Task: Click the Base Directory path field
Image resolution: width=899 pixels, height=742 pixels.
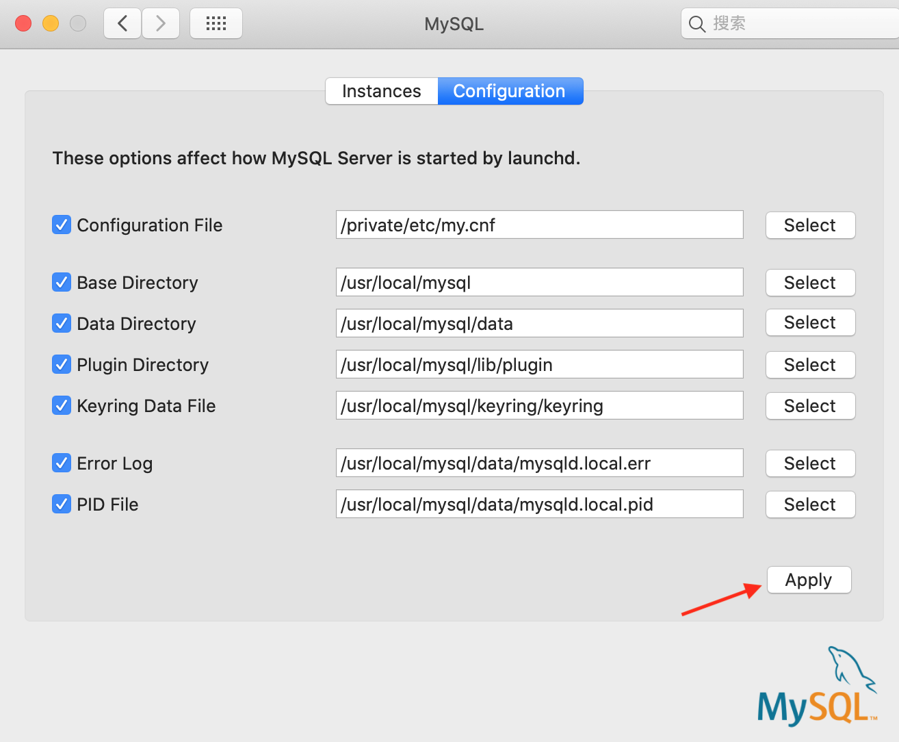Action: pos(539,282)
